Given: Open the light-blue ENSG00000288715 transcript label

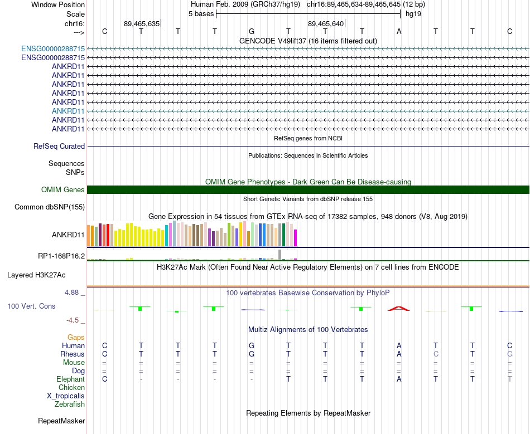Looking at the screenshot, I should tap(53, 49).
